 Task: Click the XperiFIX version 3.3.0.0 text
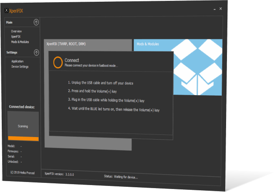point(59,174)
